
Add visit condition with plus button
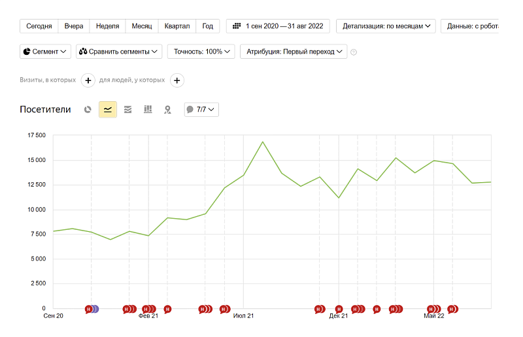click(88, 80)
